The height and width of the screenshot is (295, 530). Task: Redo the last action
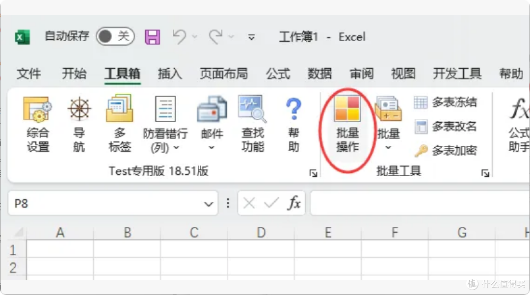tap(215, 36)
